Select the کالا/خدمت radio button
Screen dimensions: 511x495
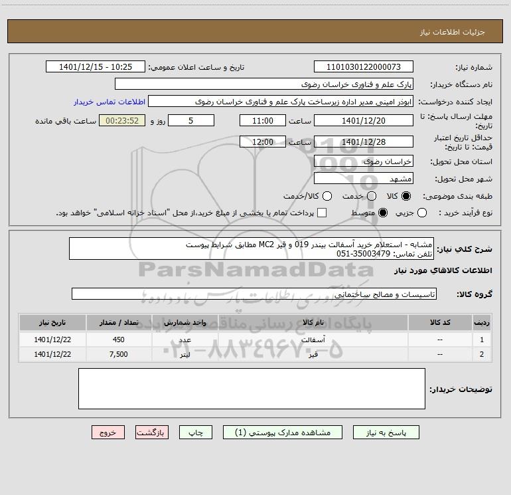(327, 196)
